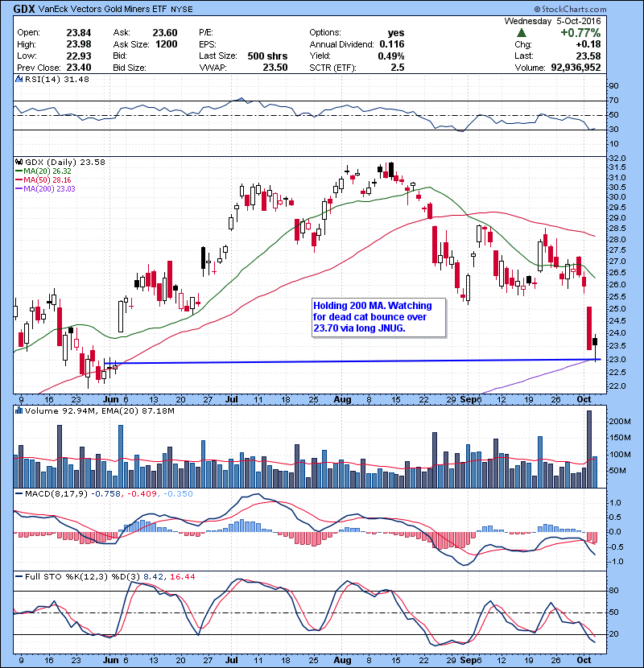
Task: Click the RSI indicator icon
Action: click(x=19, y=79)
